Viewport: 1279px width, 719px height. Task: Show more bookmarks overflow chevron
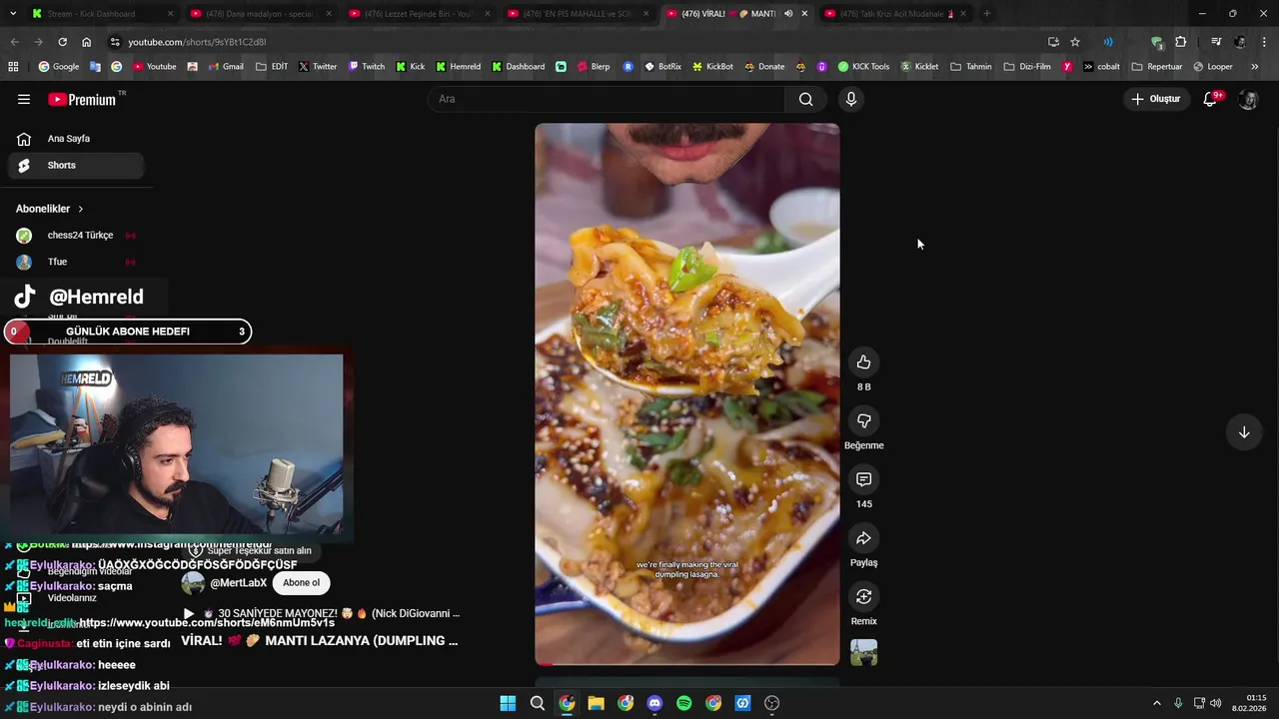tap(1254, 67)
